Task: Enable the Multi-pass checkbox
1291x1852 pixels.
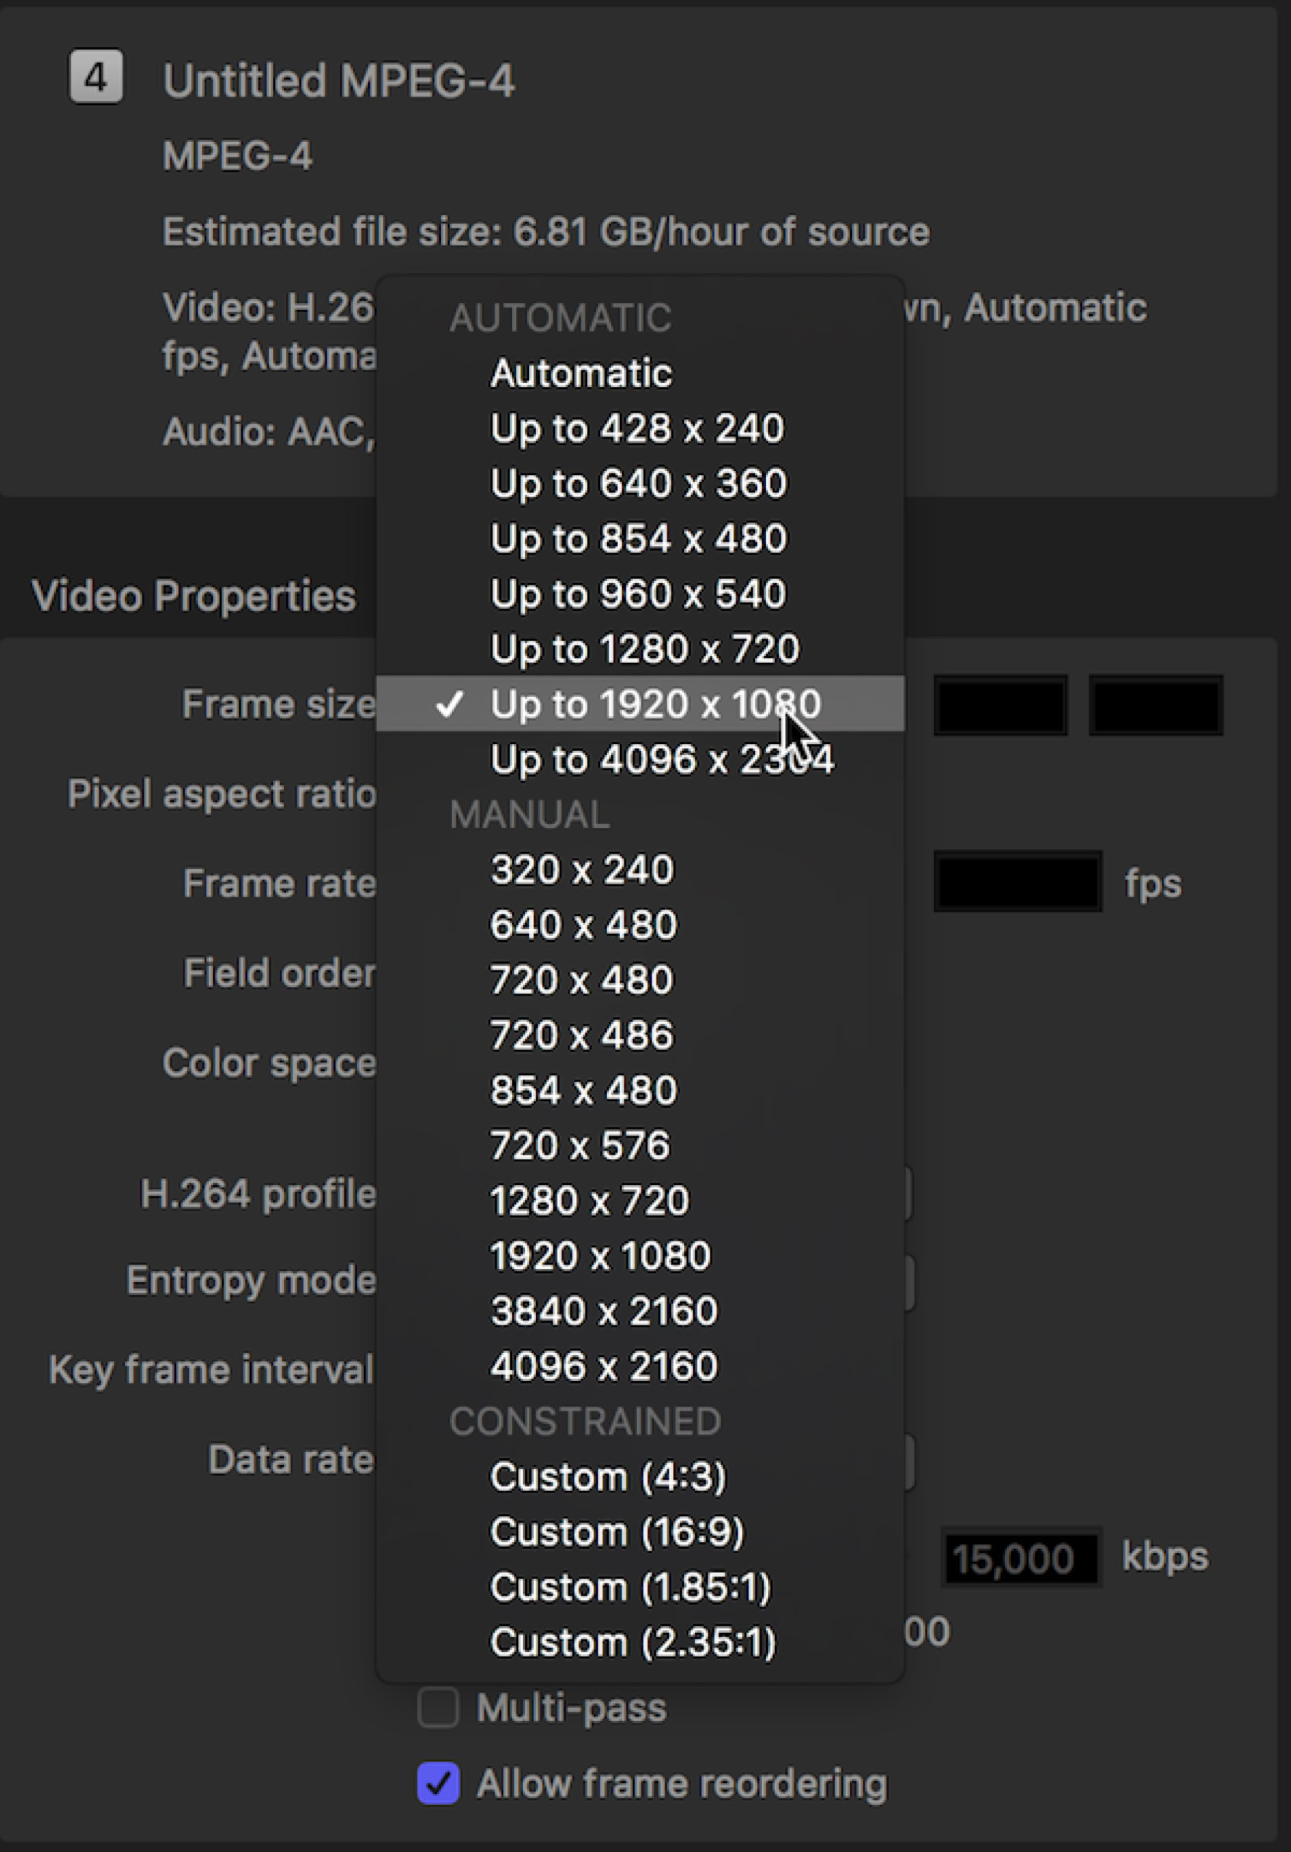Action: pos(438,1707)
